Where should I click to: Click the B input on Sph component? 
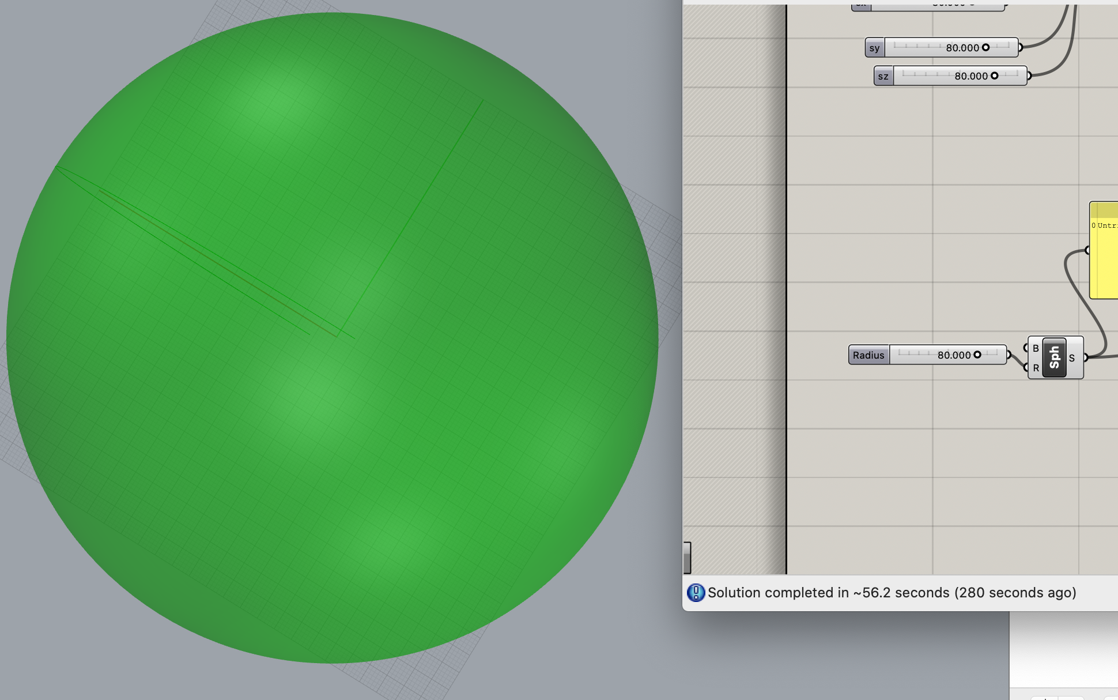[x=1035, y=348]
